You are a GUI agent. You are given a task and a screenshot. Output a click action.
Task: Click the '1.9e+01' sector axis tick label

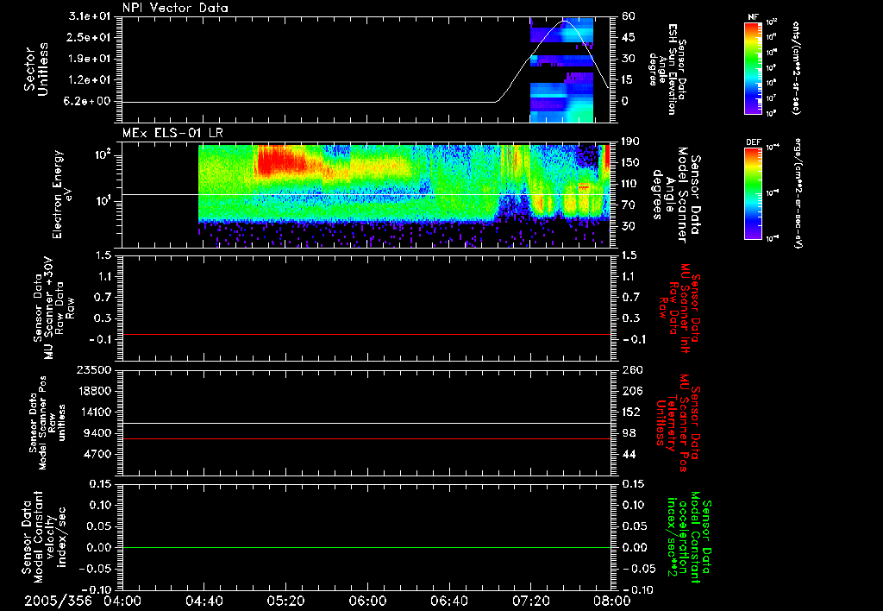(89, 59)
